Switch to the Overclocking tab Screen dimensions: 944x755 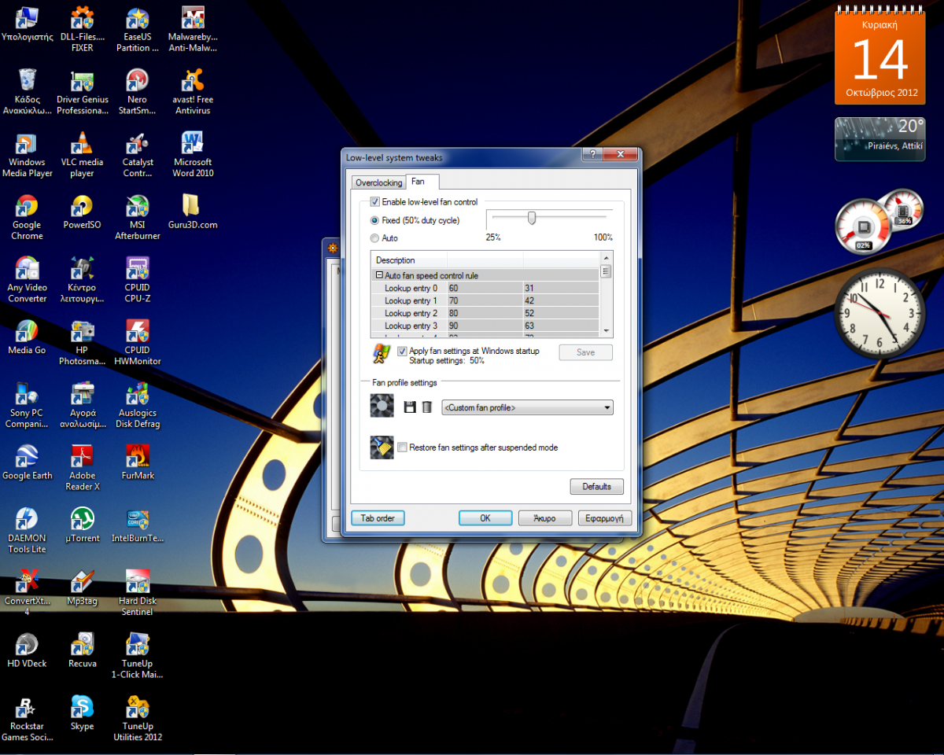point(378,182)
